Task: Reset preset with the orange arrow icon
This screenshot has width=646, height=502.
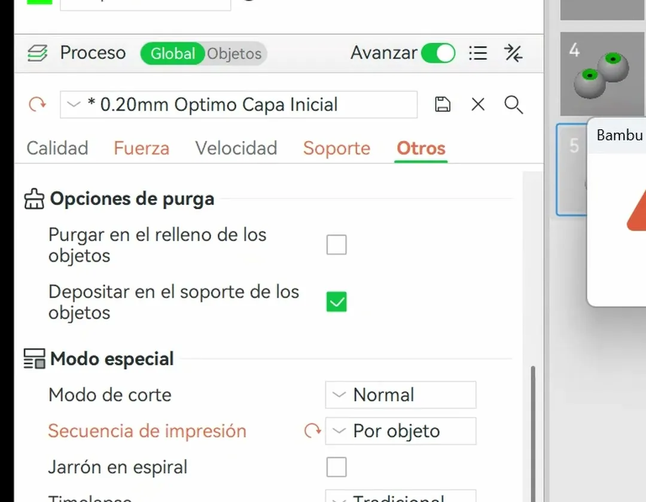Action: [x=38, y=104]
